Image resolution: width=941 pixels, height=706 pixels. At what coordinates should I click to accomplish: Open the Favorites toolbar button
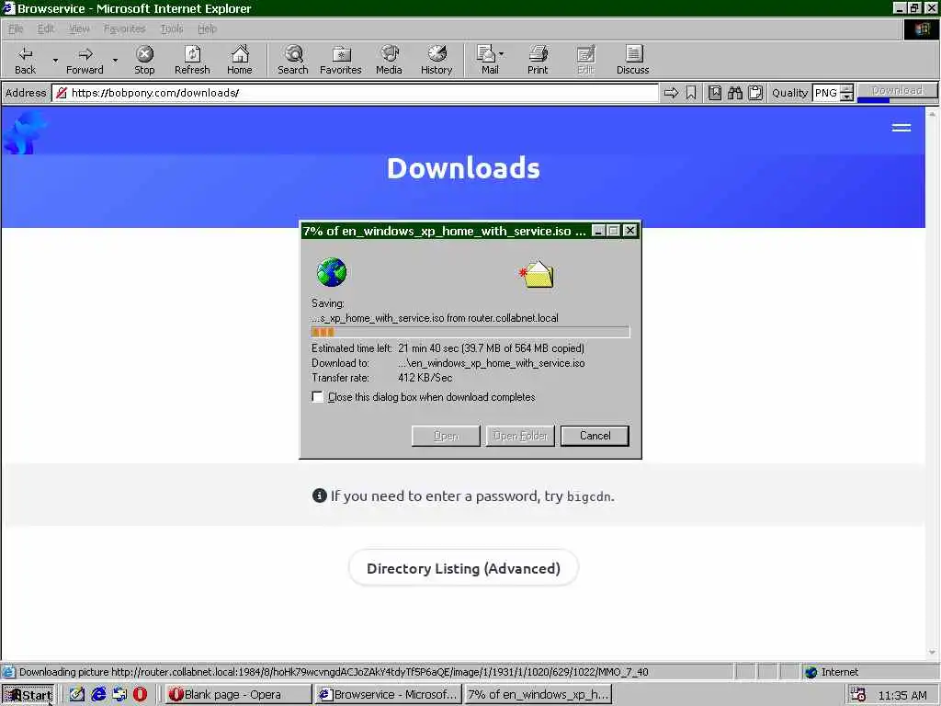coord(340,60)
